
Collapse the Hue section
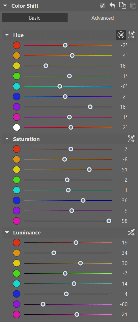click(x=7, y=35)
